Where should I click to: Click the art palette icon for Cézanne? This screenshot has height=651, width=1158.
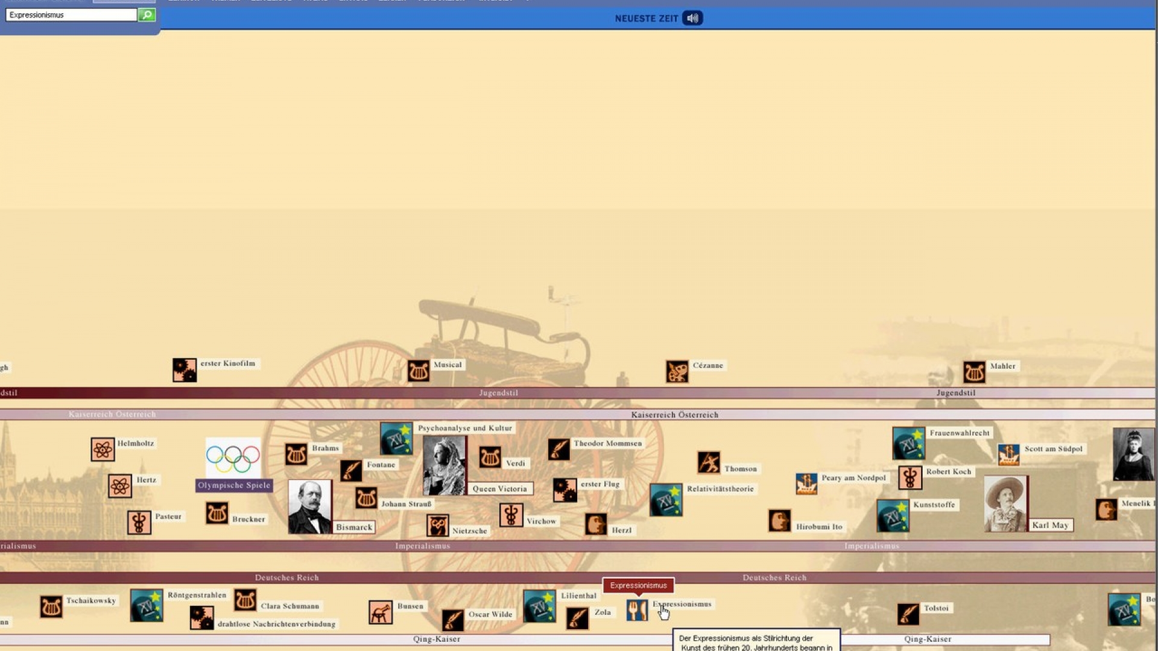point(677,371)
